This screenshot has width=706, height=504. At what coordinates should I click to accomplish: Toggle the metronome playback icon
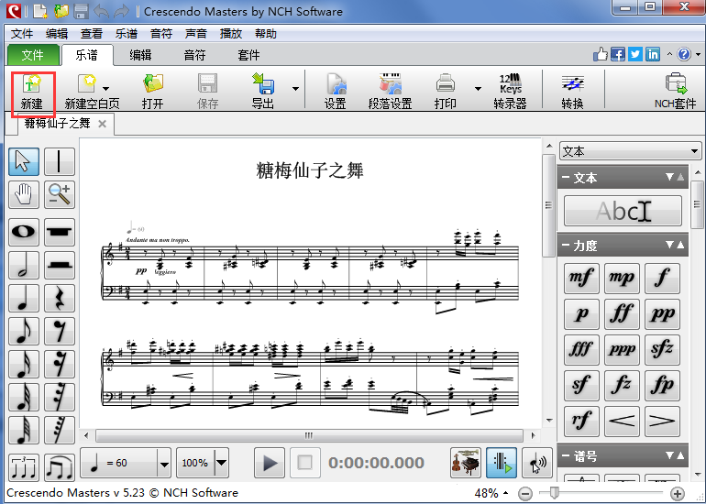coord(502,463)
